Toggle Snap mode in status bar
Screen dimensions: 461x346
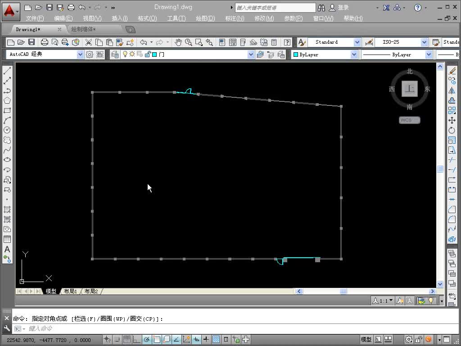(117, 340)
